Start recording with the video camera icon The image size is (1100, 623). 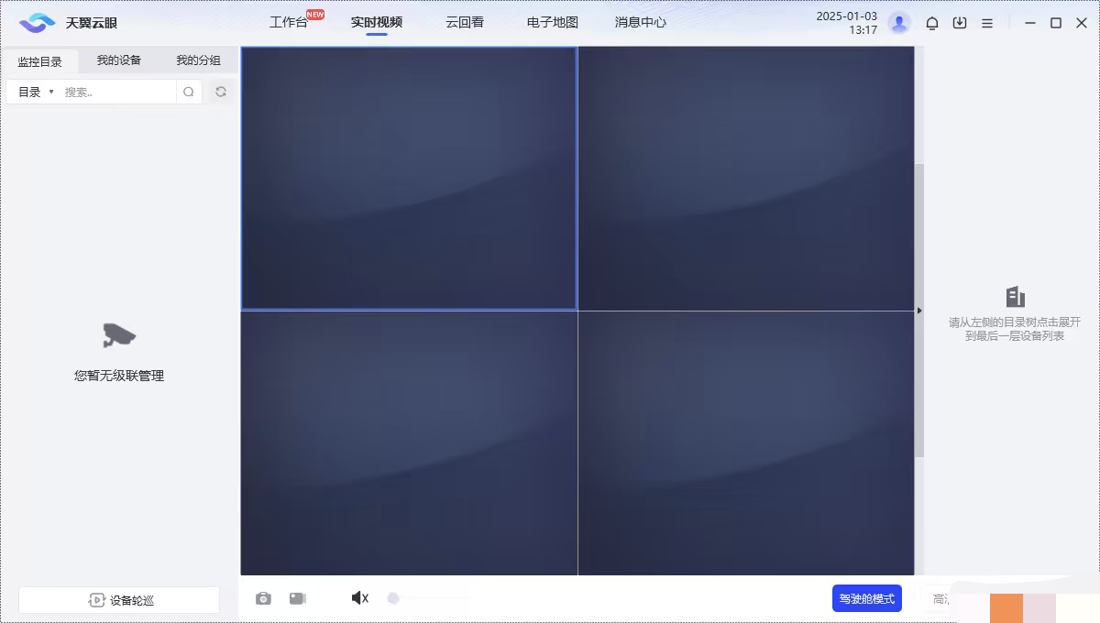(x=297, y=597)
